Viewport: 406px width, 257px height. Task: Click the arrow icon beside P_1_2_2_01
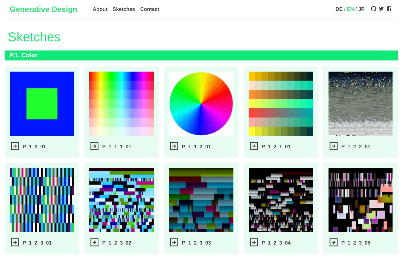334,146
